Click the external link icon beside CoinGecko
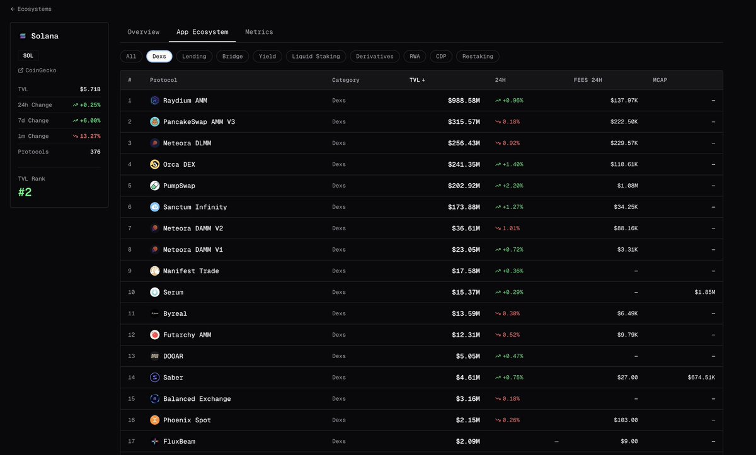The width and height of the screenshot is (756, 455). [x=21, y=70]
